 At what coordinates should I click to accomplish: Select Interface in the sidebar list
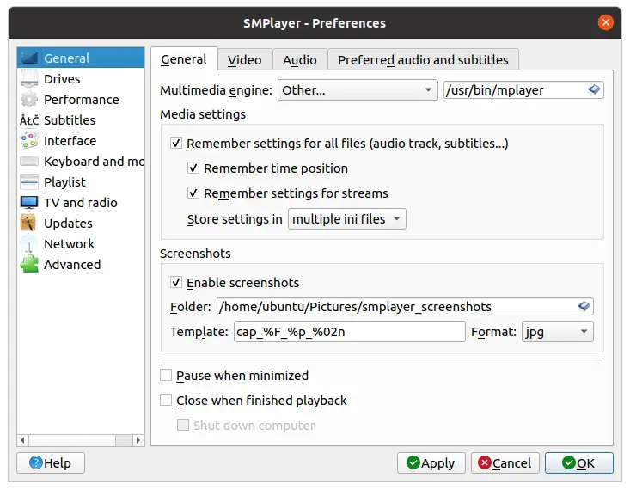point(81,141)
